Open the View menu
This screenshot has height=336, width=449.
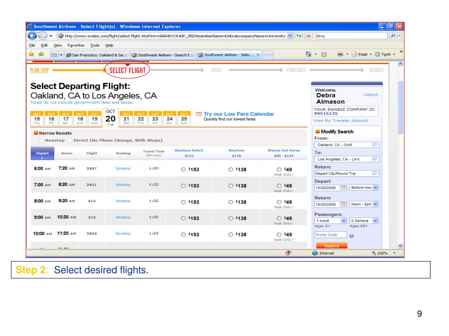point(57,45)
